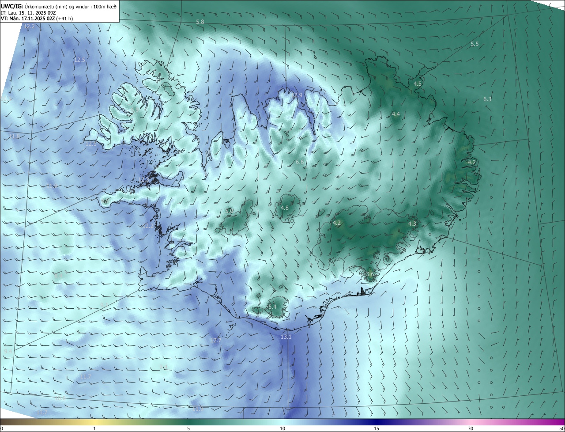The height and width of the screenshot is (432, 565).
Task: Click the '50' tick on the color scale
Action: 561,428
